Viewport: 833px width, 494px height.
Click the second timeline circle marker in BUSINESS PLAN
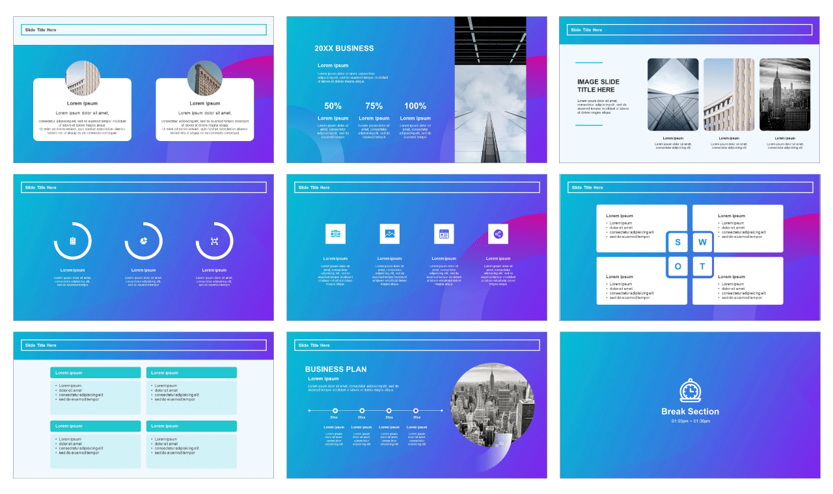click(362, 411)
